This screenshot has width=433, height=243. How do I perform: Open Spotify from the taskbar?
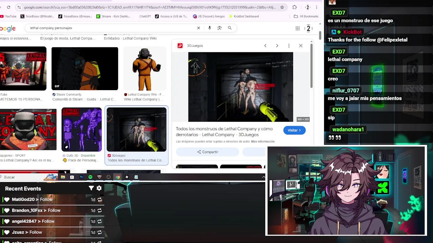tap(90, 177)
